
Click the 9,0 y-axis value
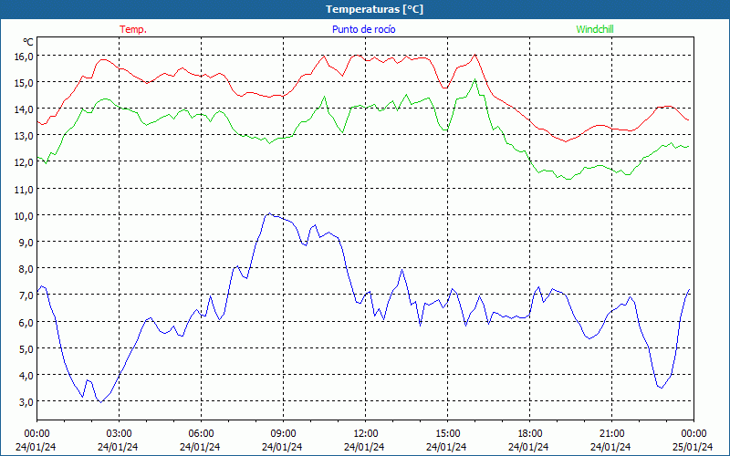tap(26, 242)
